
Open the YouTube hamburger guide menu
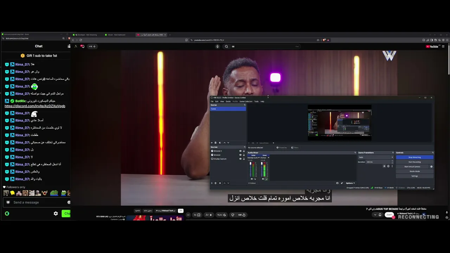(443, 46)
